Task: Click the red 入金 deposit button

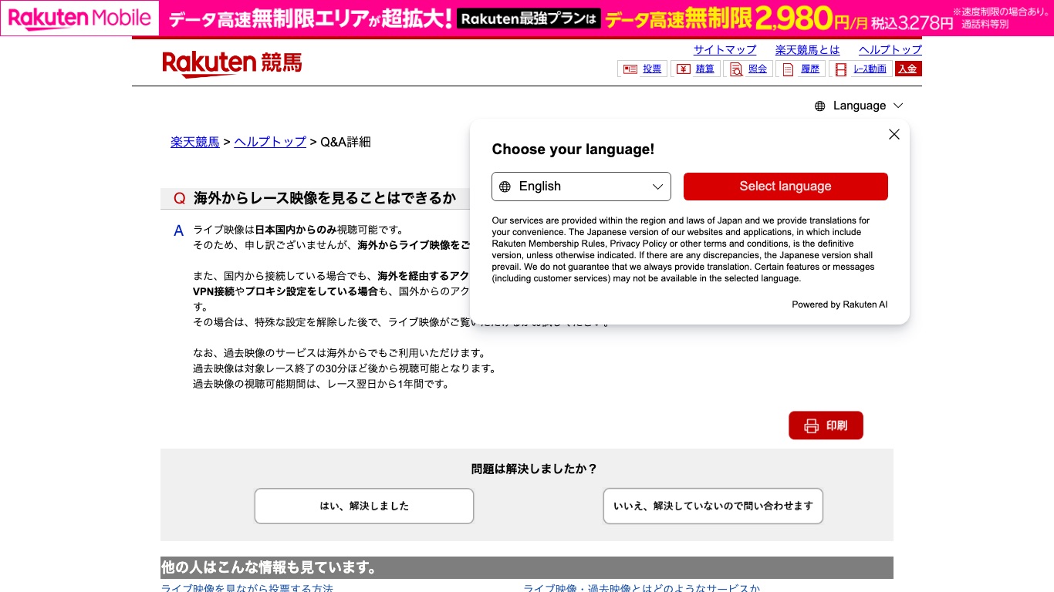Action: (908, 69)
